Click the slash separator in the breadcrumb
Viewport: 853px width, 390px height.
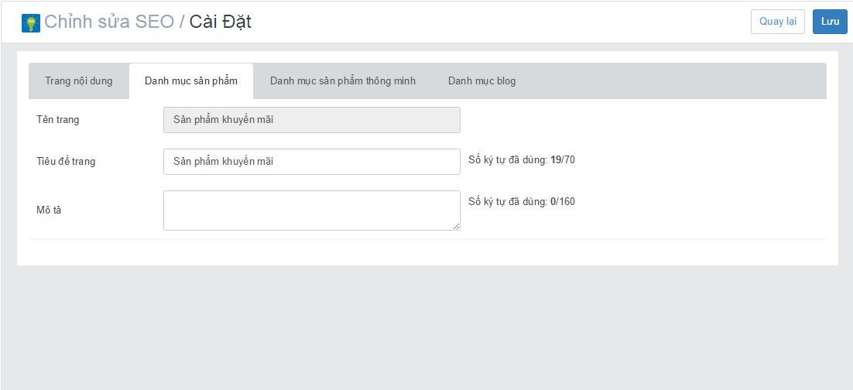point(182,22)
